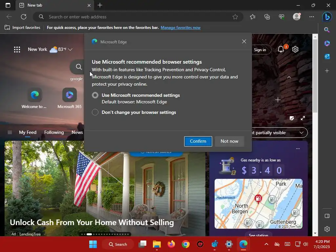This screenshot has height=252, width=336.
Task: Click the Not now button
Action: [x=229, y=141]
